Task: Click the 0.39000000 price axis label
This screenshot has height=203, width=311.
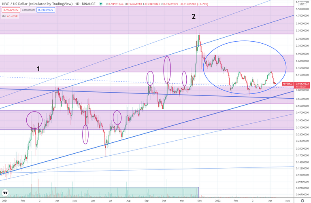Action: click(302, 121)
